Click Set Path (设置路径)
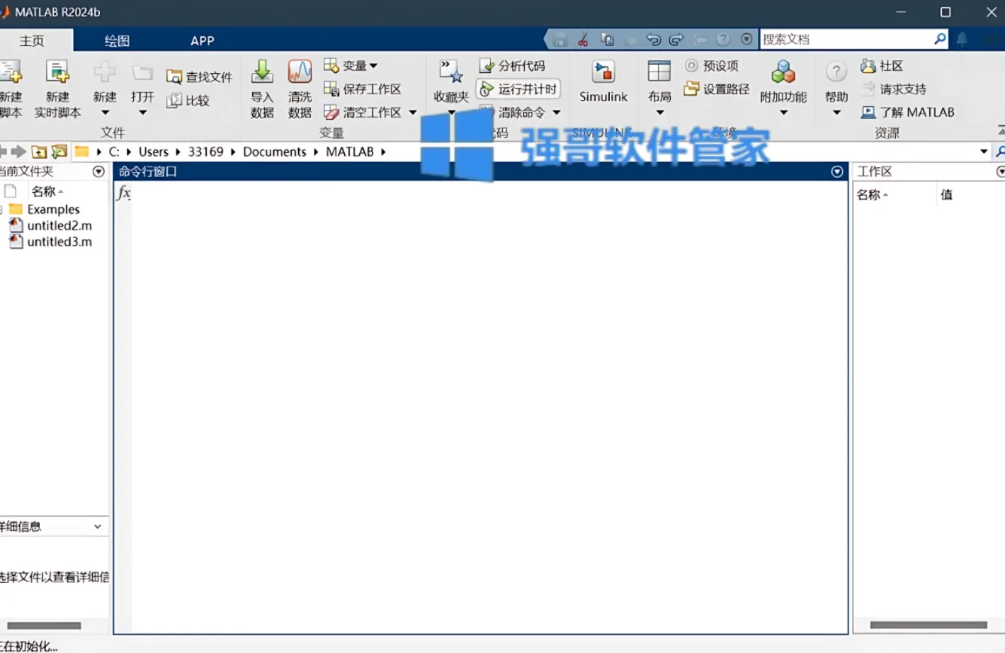The height and width of the screenshot is (653, 1005). (717, 89)
